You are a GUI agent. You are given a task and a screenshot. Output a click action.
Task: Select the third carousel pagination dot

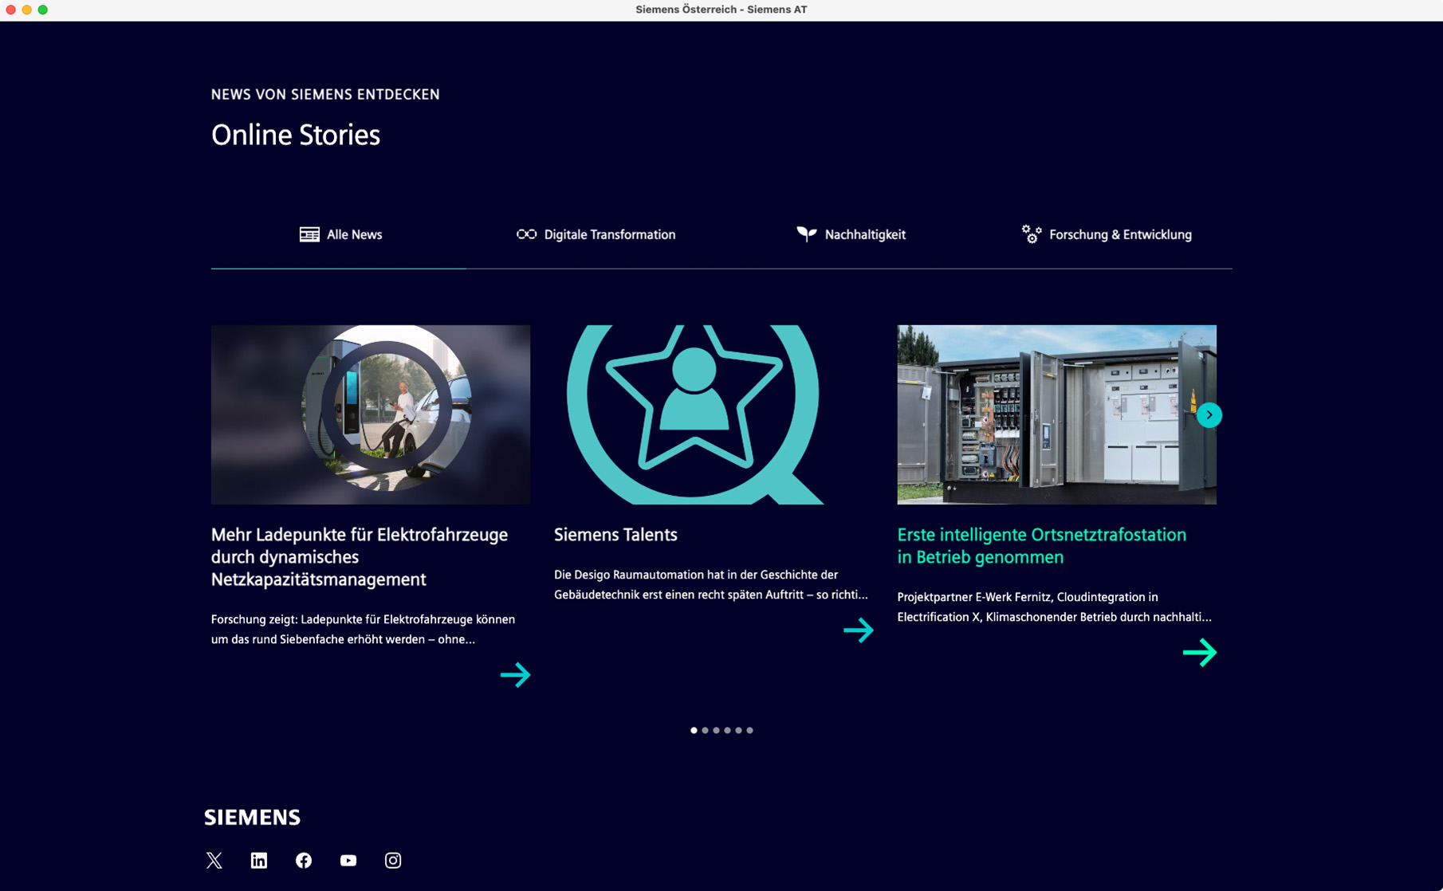click(x=716, y=730)
